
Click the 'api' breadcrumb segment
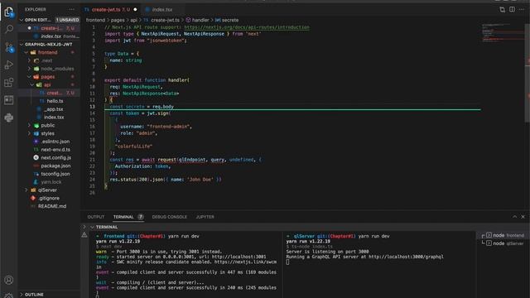134,20
